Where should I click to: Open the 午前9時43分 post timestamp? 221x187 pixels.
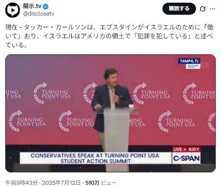pos(21,183)
